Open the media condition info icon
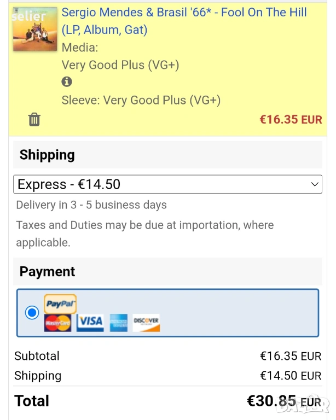 [x=67, y=82]
